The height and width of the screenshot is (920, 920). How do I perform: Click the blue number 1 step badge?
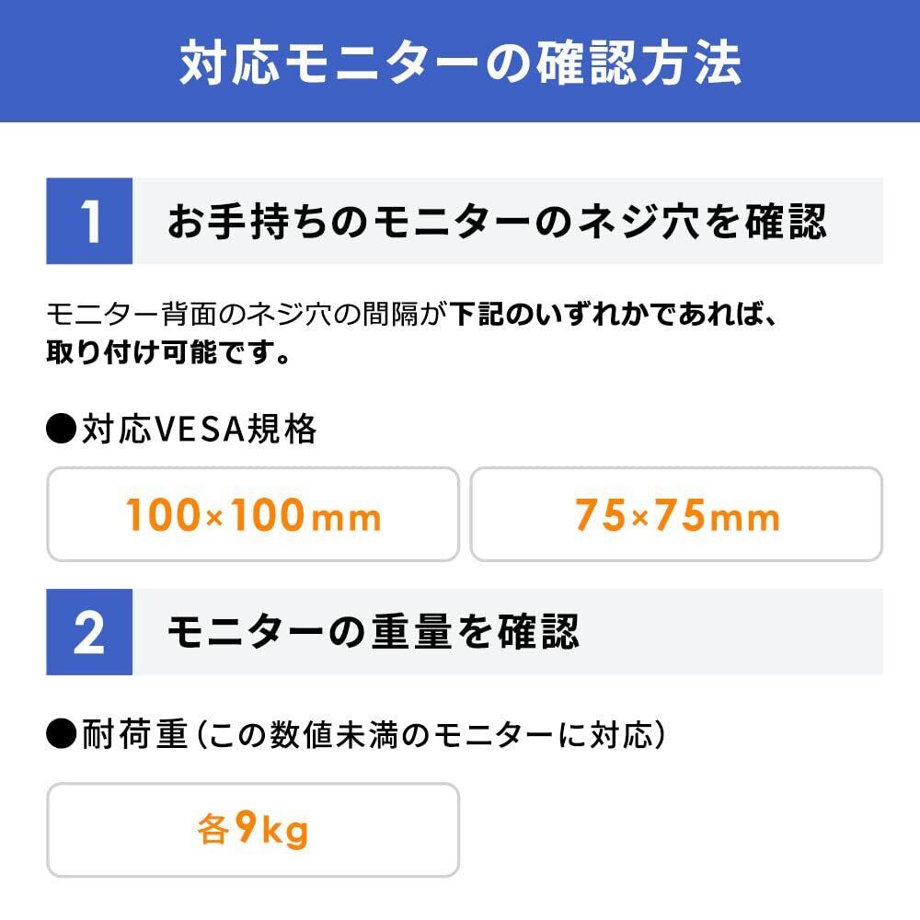coord(89,222)
